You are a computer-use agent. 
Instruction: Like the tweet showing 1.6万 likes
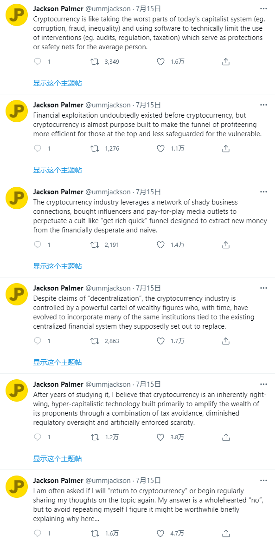point(160,62)
